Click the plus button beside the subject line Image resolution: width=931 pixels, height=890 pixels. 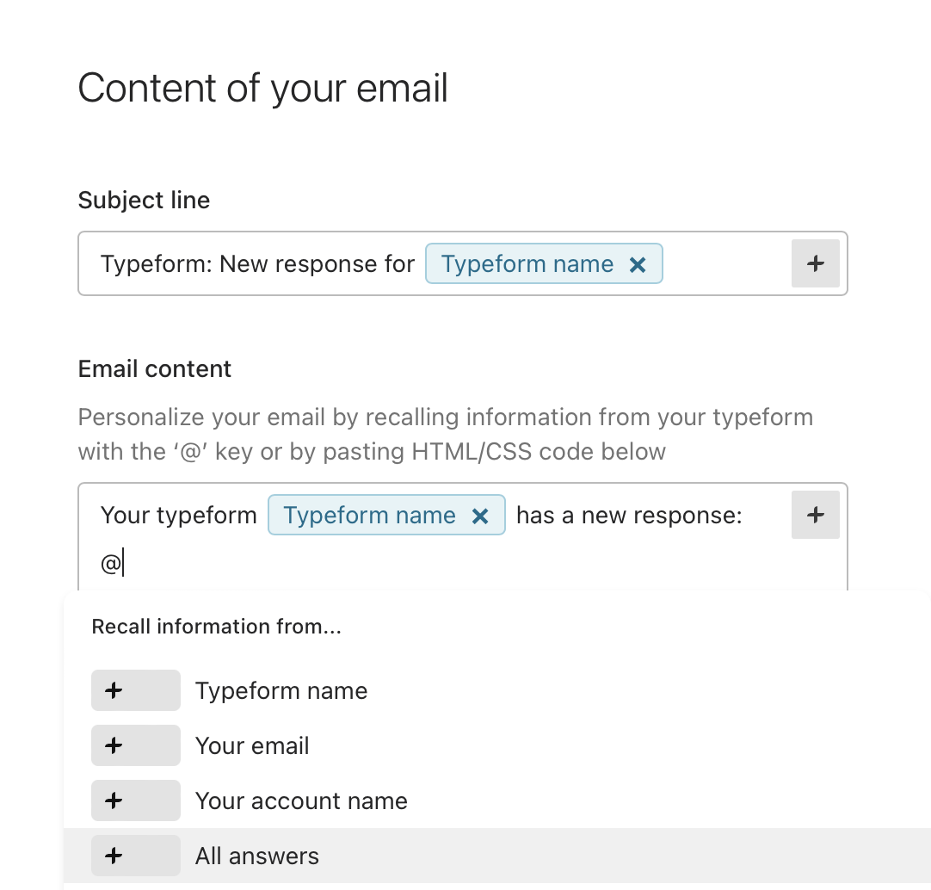point(815,263)
